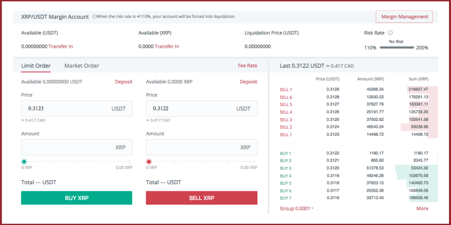Click the 0.3129 price in order book

click(333, 89)
